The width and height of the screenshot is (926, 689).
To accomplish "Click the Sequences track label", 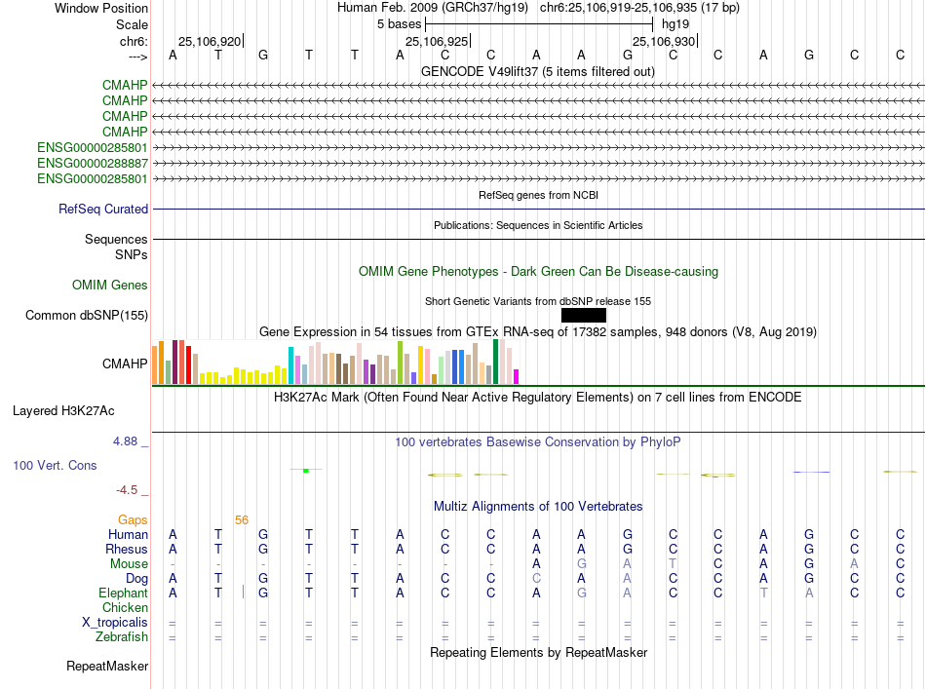I will tap(116, 239).
